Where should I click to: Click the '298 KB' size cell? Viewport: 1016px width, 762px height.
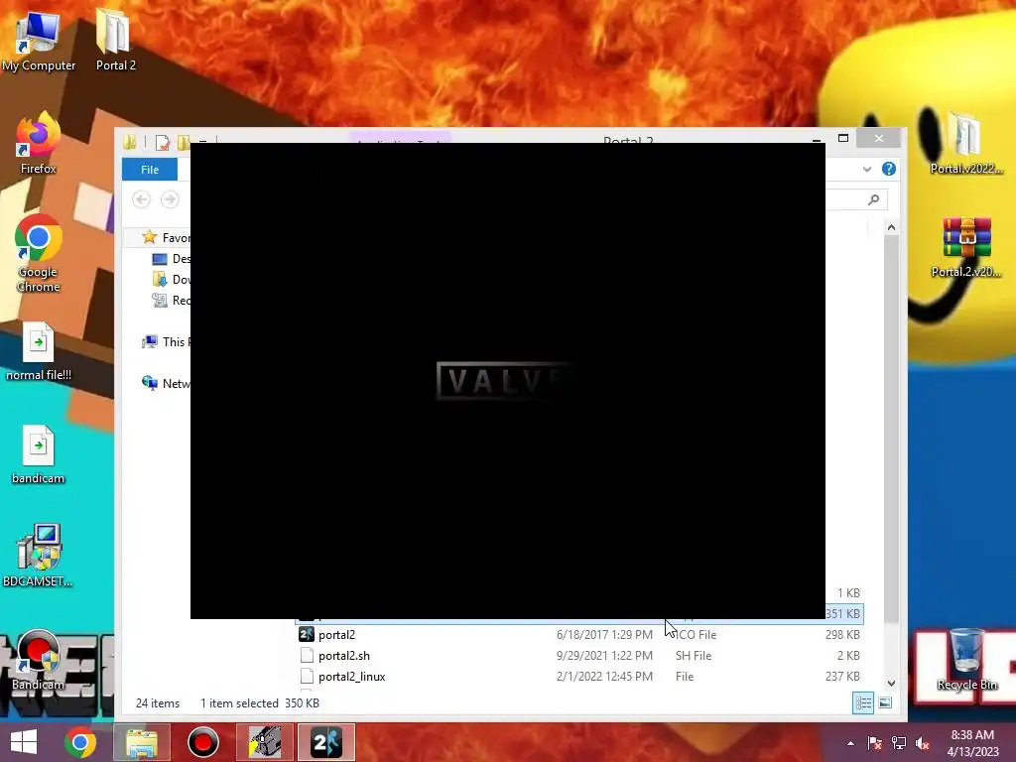pyautogui.click(x=842, y=634)
